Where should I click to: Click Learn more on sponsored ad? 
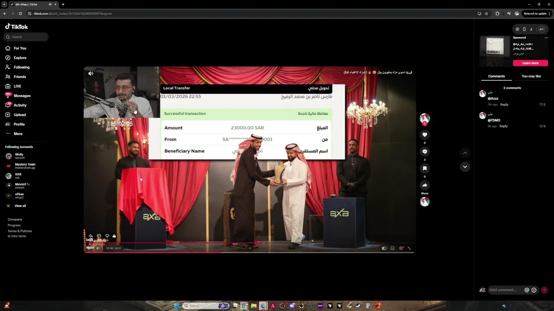[530, 63]
